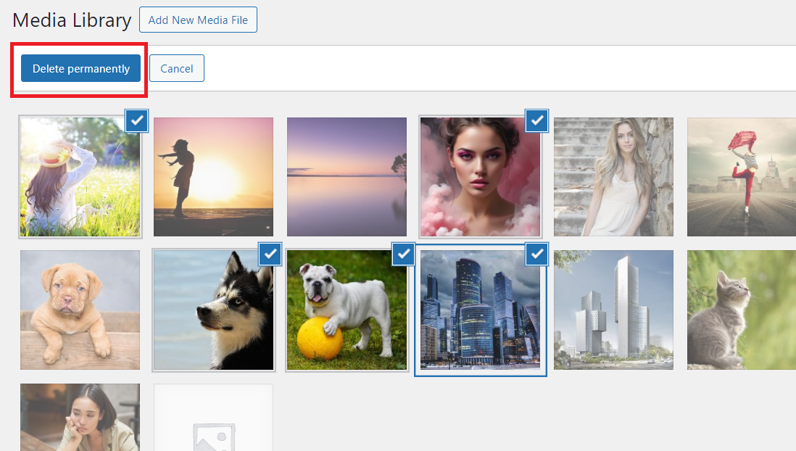Select the placeholder image icon thumbnail
796x451 pixels.
[213, 417]
